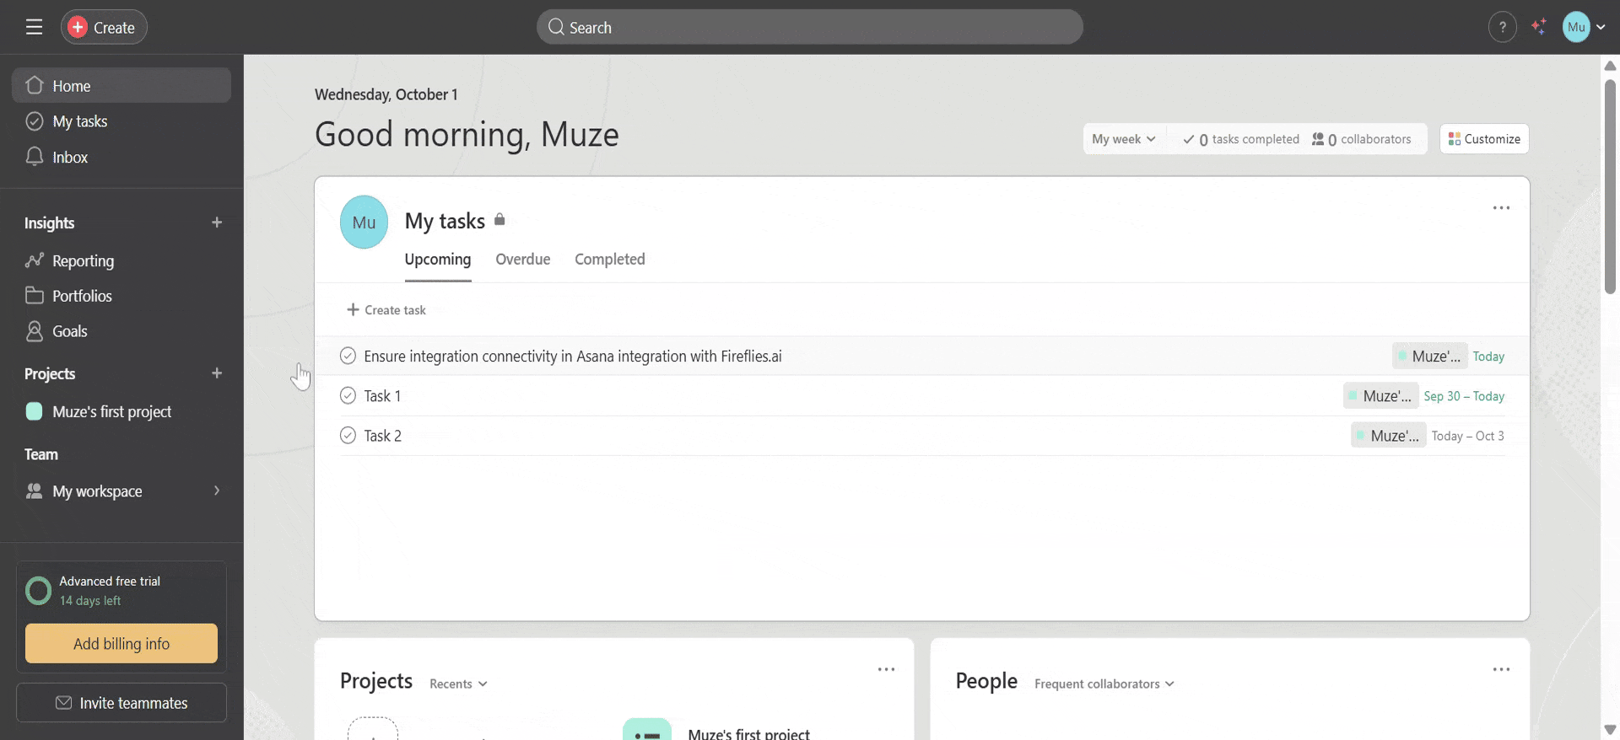This screenshot has height=740, width=1620.
Task: Open Projects widget more options menu
Action: (886, 669)
